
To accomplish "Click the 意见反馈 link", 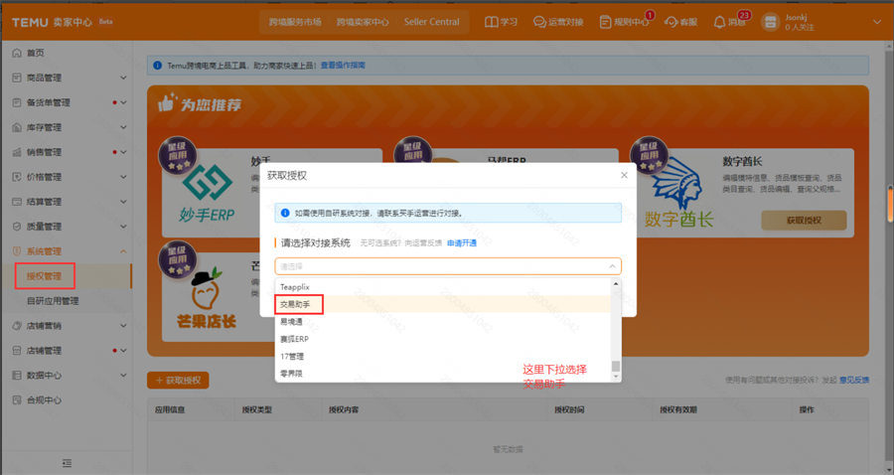I will 853,381.
